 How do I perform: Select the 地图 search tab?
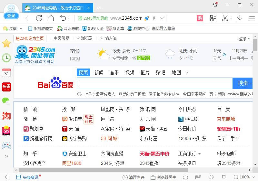(176, 72)
